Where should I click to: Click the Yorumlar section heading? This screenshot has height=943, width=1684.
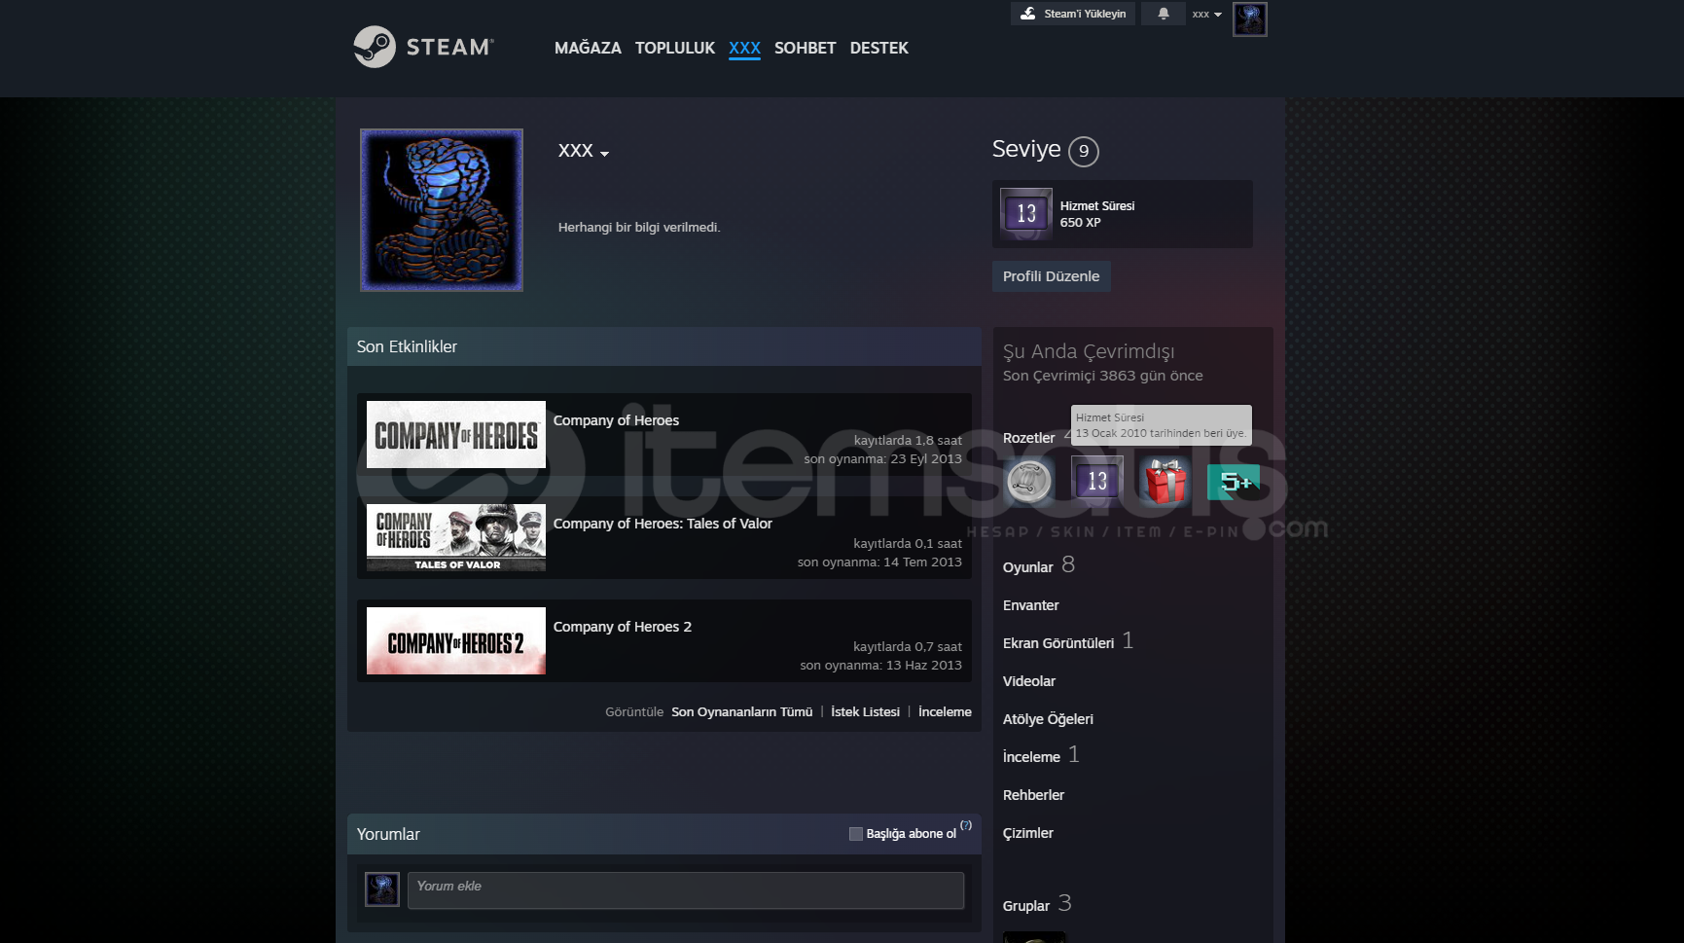[x=388, y=834]
